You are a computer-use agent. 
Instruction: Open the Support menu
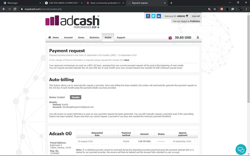point(121,37)
